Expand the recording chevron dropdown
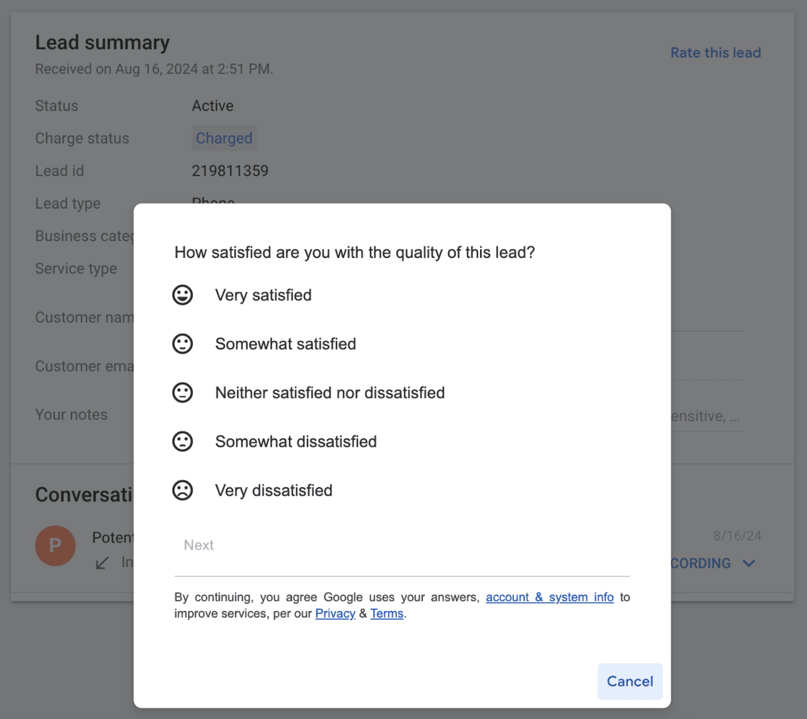Viewport: 807px width, 719px height. coord(749,563)
